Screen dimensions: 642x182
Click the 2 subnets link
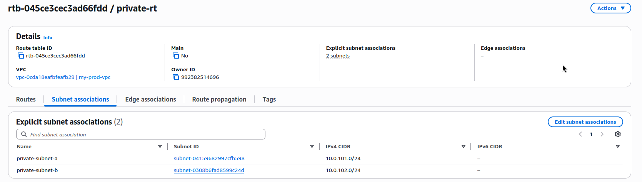pyautogui.click(x=338, y=56)
